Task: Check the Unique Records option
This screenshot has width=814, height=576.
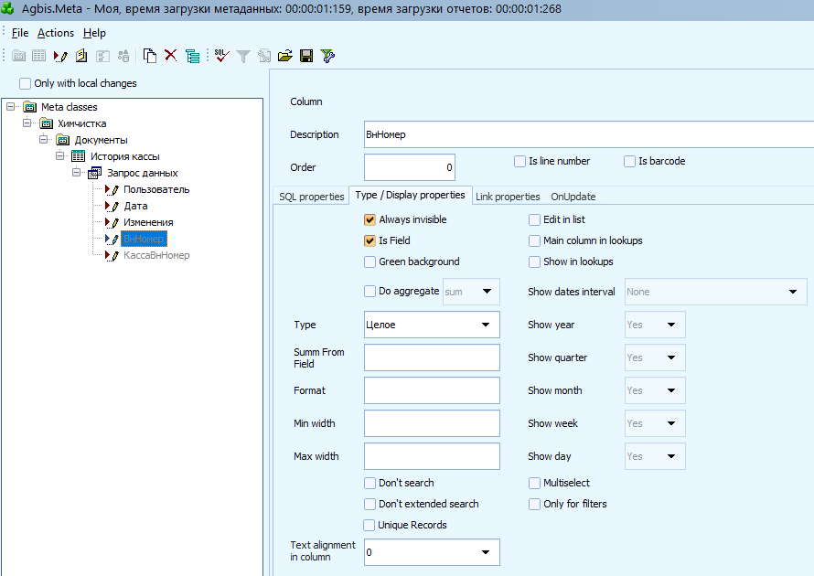Action: [x=370, y=525]
